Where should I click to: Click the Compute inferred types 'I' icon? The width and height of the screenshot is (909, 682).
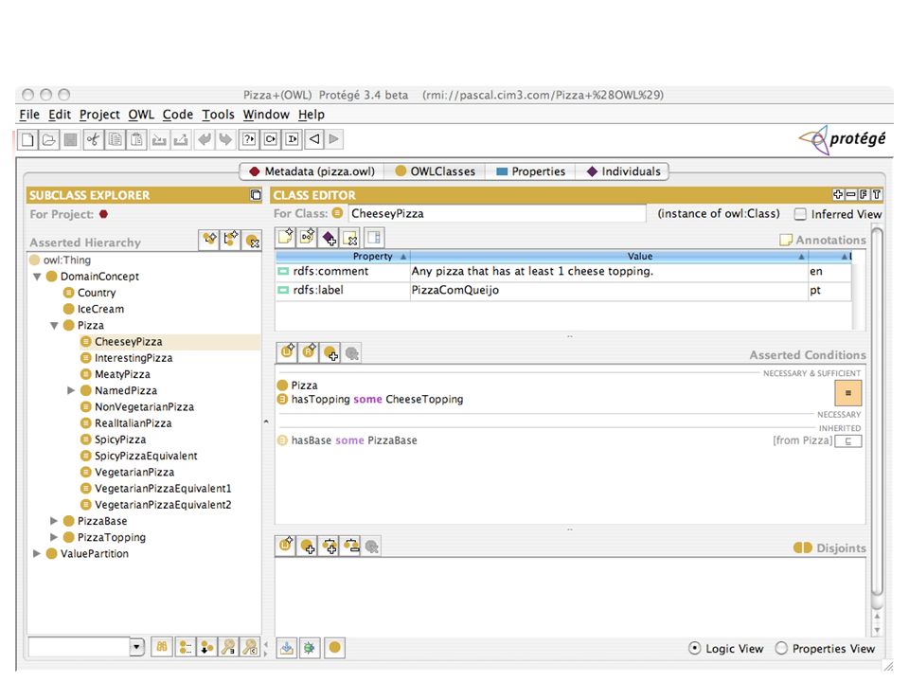[293, 139]
